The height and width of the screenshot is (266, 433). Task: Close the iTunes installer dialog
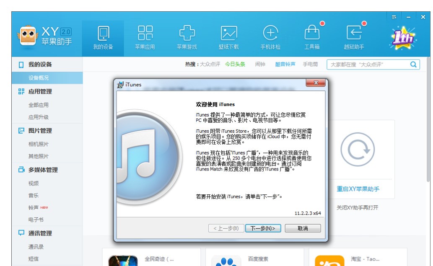tap(316, 83)
